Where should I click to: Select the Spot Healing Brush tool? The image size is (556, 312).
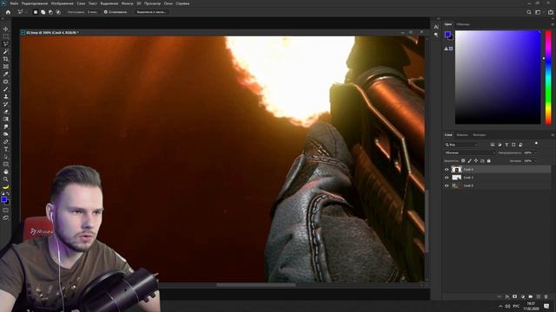(x=6, y=81)
